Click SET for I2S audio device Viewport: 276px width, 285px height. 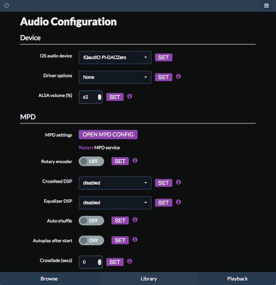click(x=164, y=57)
